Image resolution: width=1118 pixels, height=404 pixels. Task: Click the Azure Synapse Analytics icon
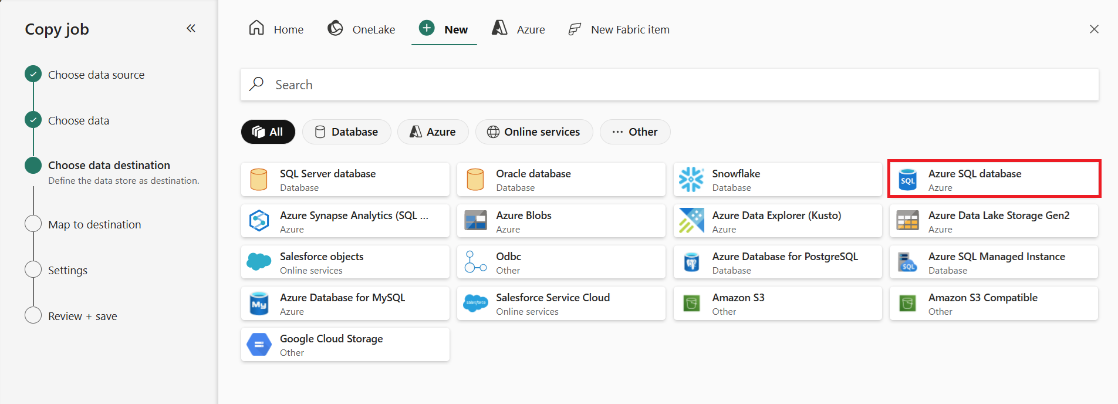pos(259,221)
